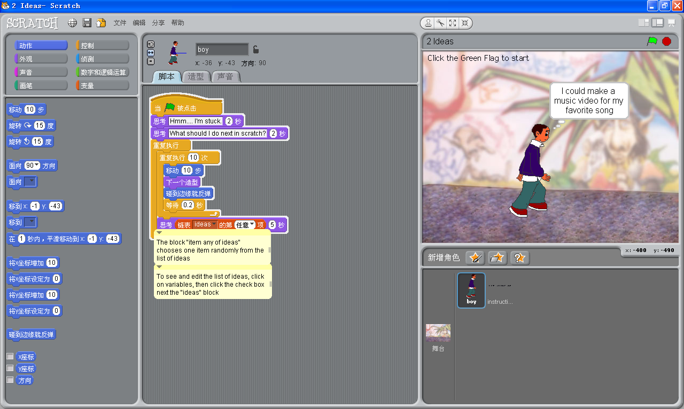Select the 变量 block category

103,85
